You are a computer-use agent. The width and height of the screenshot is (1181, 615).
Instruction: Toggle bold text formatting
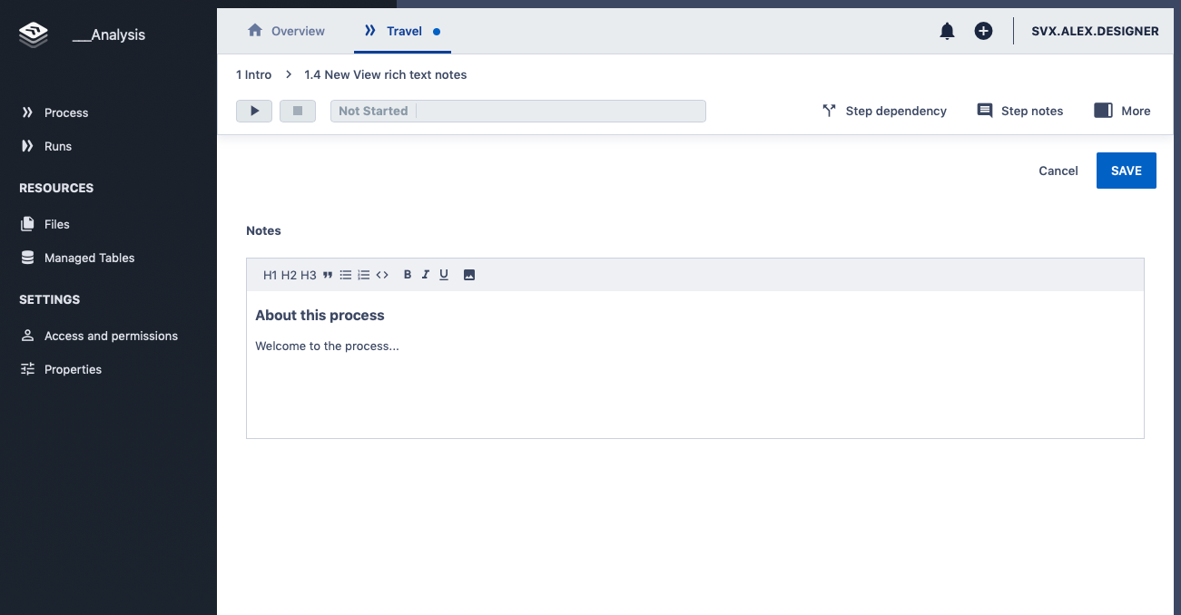[408, 275]
